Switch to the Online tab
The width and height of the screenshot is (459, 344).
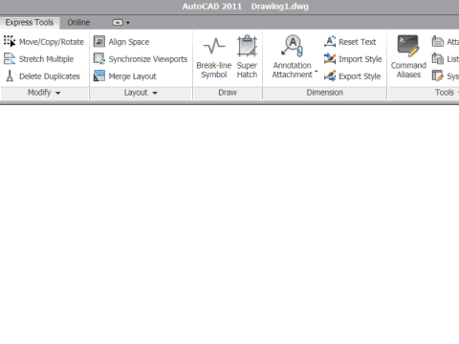tap(78, 23)
